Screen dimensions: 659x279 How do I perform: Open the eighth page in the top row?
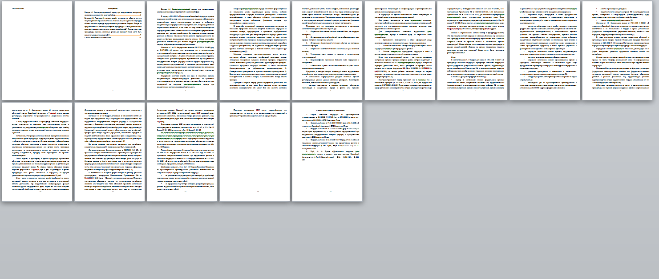pyautogui.click(x=545, y=50)
